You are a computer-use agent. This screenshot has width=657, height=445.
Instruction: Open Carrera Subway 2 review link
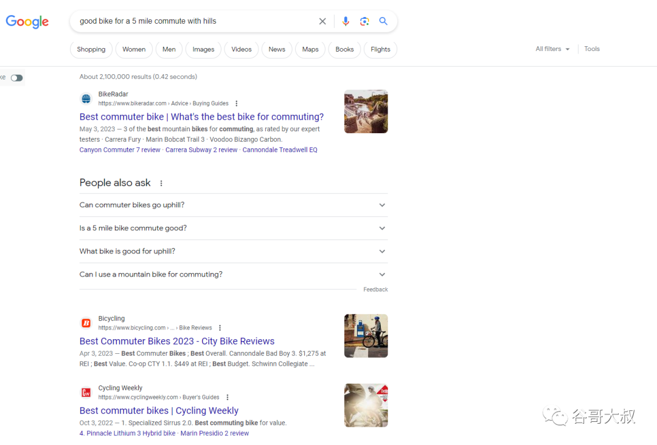click(201, 150)
